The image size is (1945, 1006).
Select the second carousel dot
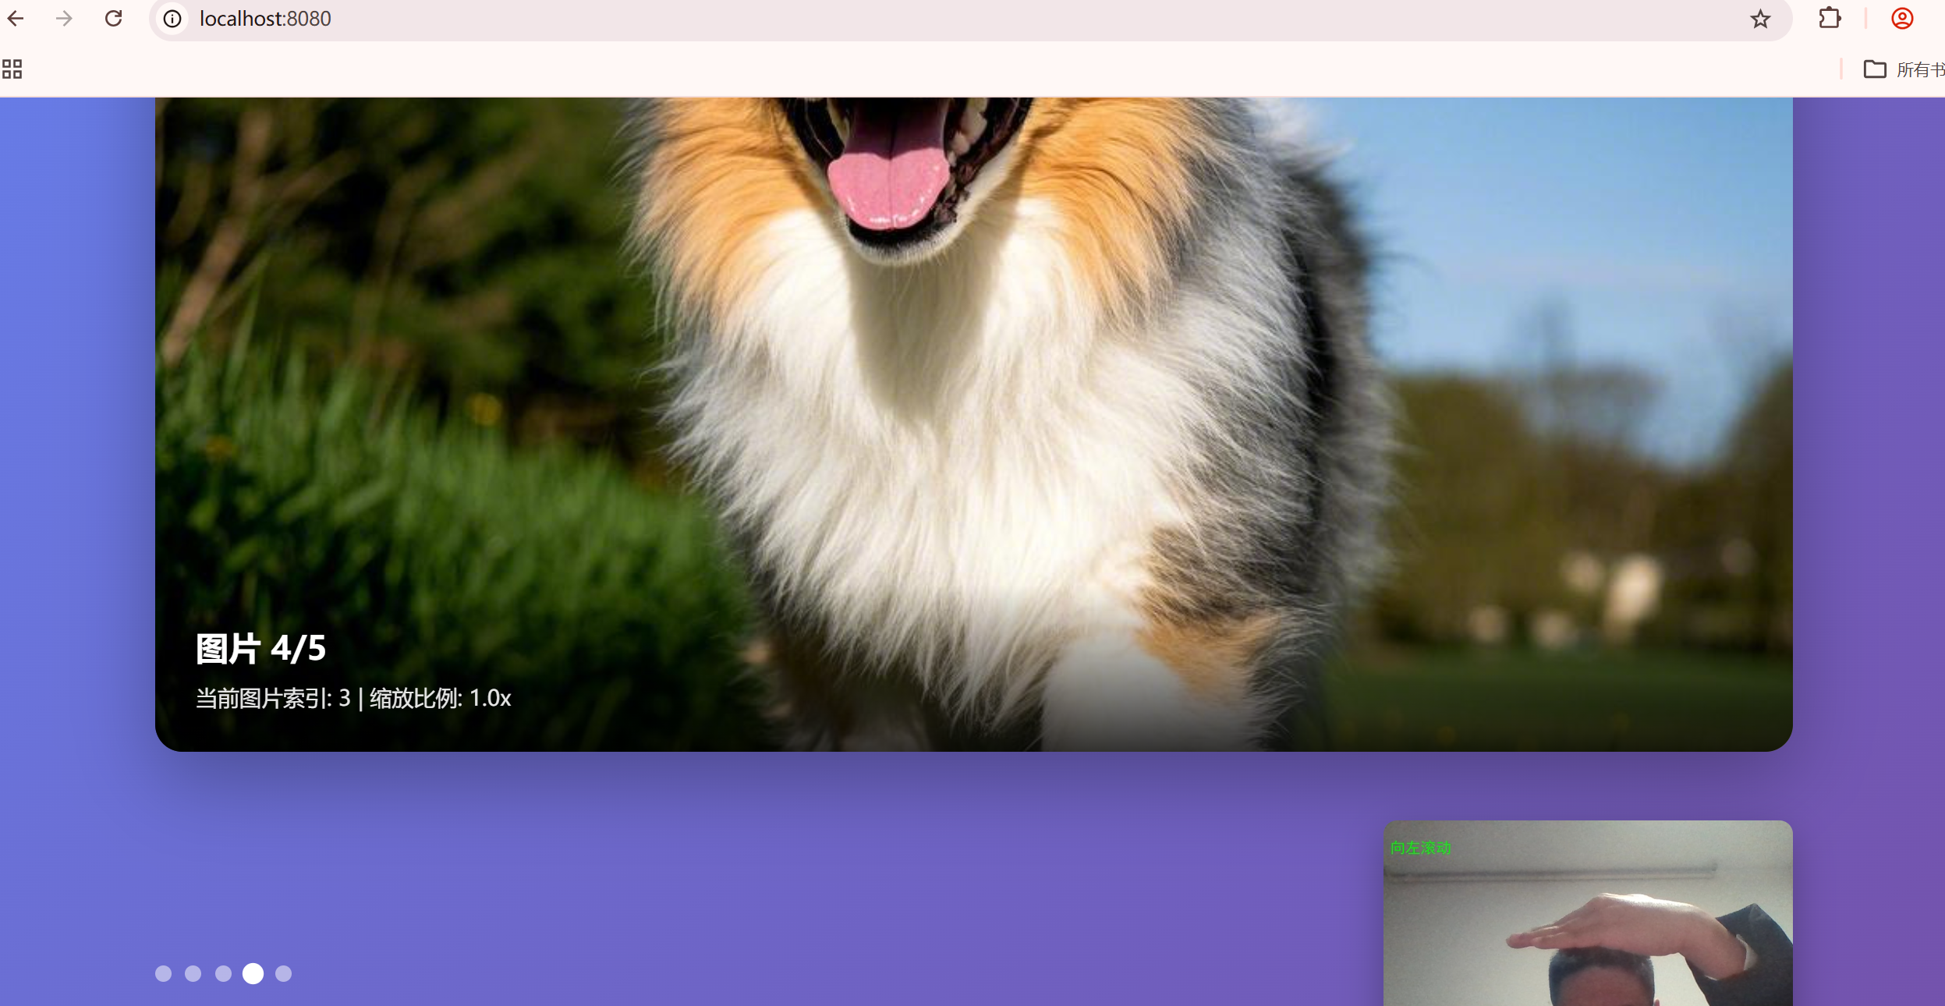tap(193, 973)
